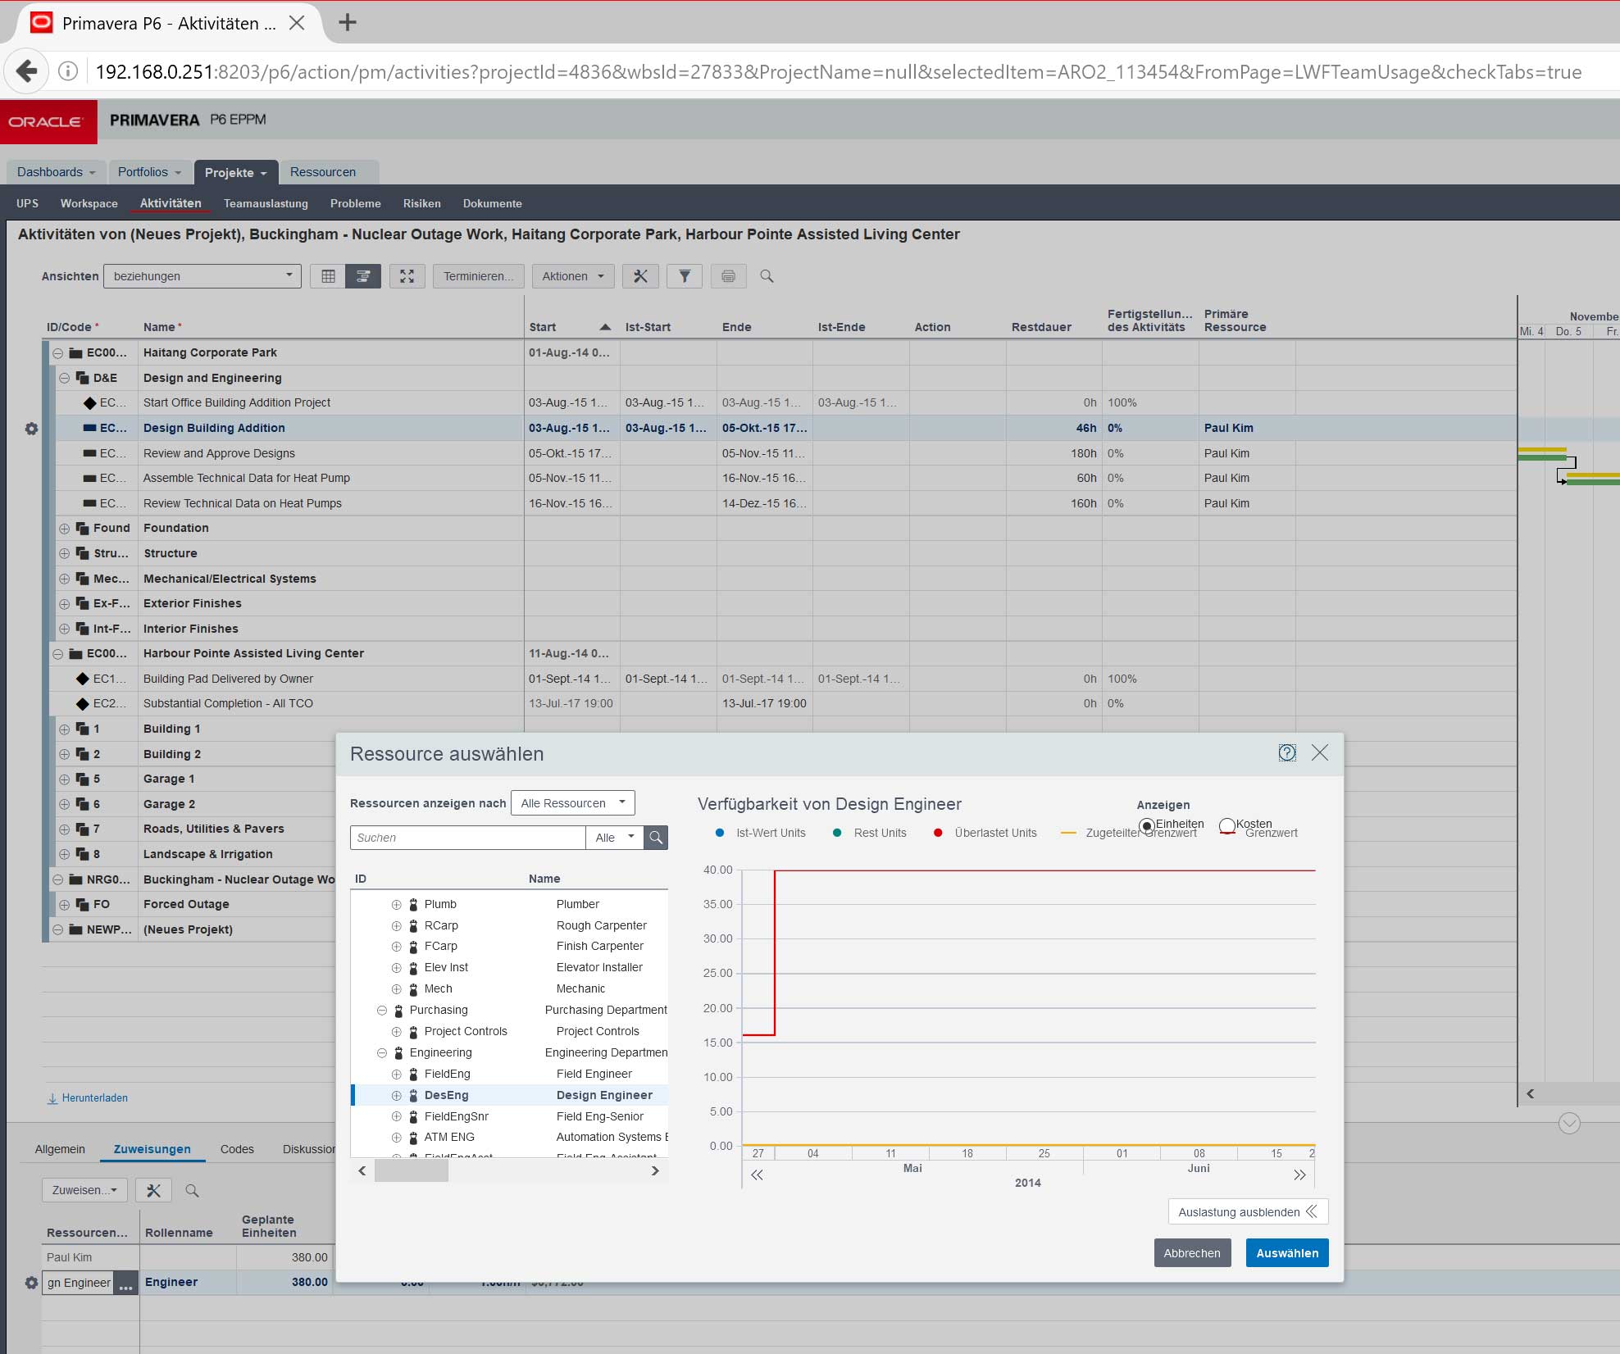The width and height of the screenshot is (1620, 1354).
Task: Select the Kosten radio button
Action: click(1226, 825)
